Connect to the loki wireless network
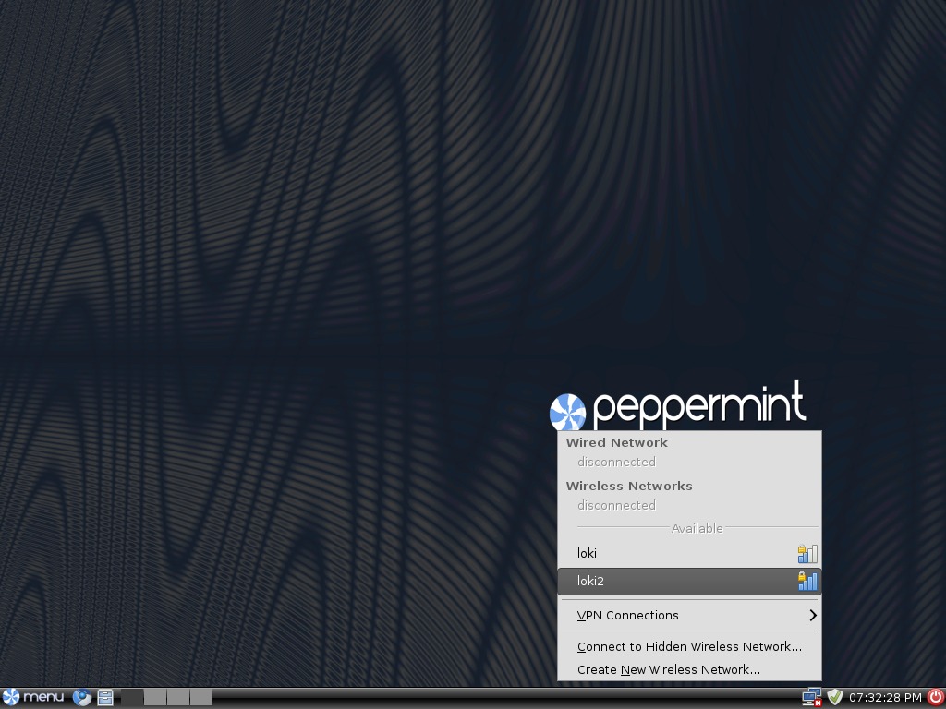Image resolution: width=946 pixels, height=709 pixels. [x=689, y=554]
